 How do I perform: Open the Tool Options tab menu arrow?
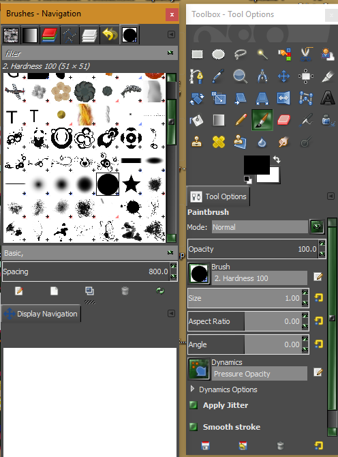pos(331,196)
